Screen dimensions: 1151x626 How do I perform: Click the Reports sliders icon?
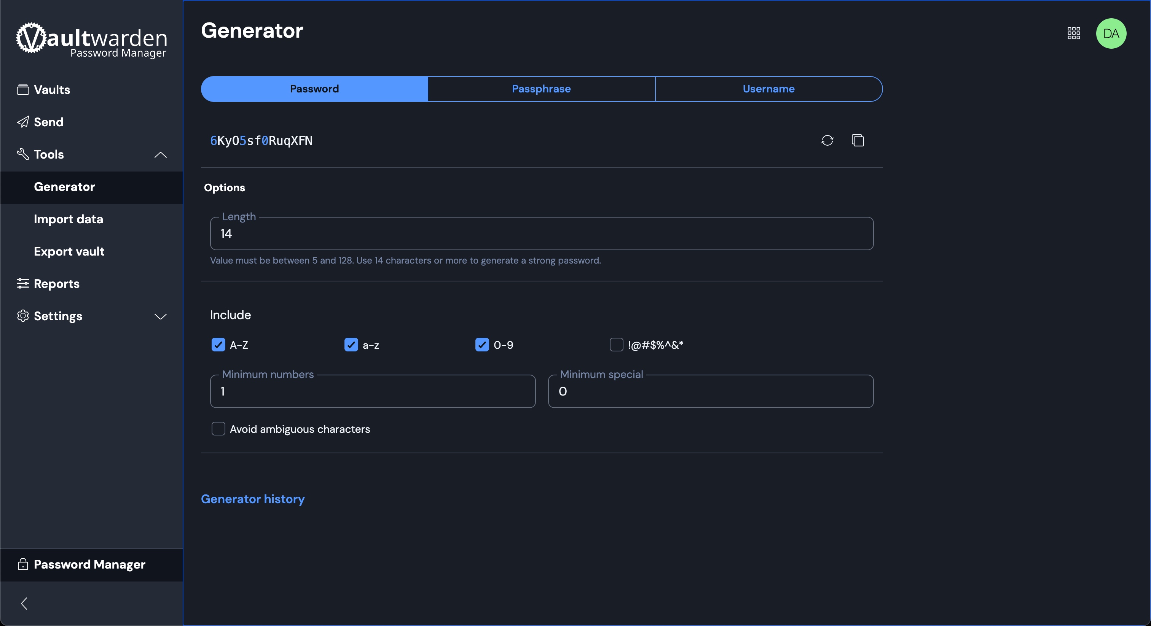coord(23,284)
